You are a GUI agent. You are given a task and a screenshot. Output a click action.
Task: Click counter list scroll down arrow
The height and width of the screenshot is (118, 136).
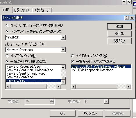point(63,82)
